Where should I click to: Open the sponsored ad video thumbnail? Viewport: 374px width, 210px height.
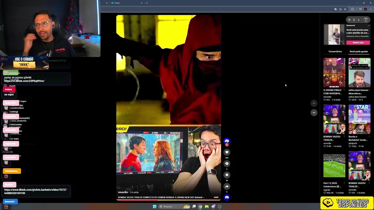click(x=334, y=34)
